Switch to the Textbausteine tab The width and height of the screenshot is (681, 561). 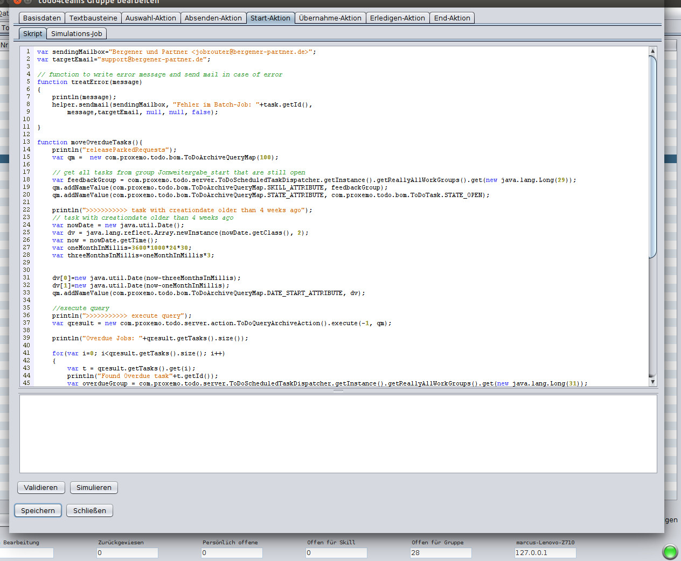pos(93,18)
